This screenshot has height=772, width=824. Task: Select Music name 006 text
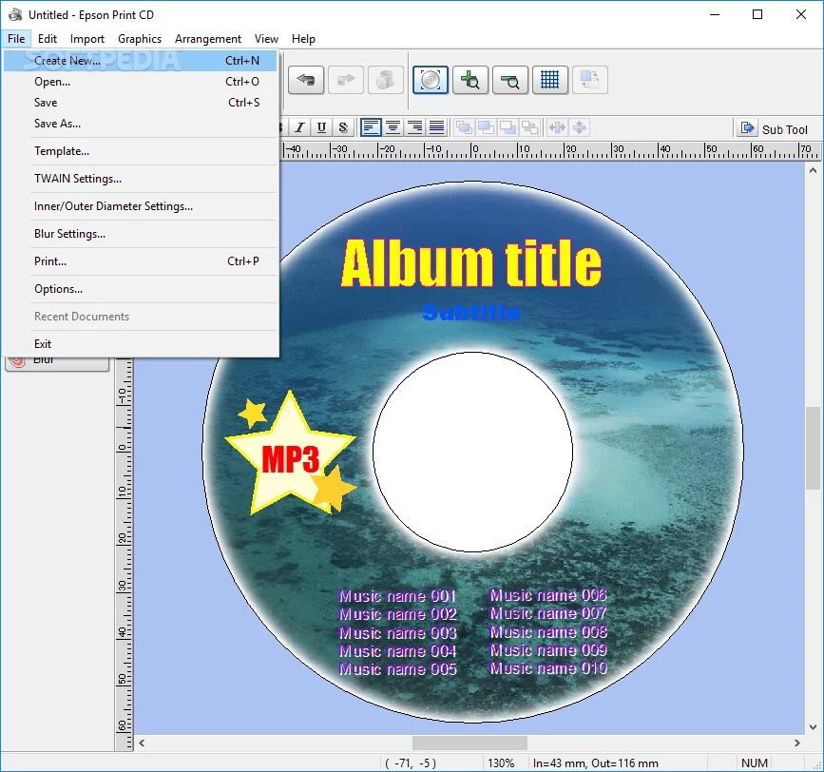[548, 595]
